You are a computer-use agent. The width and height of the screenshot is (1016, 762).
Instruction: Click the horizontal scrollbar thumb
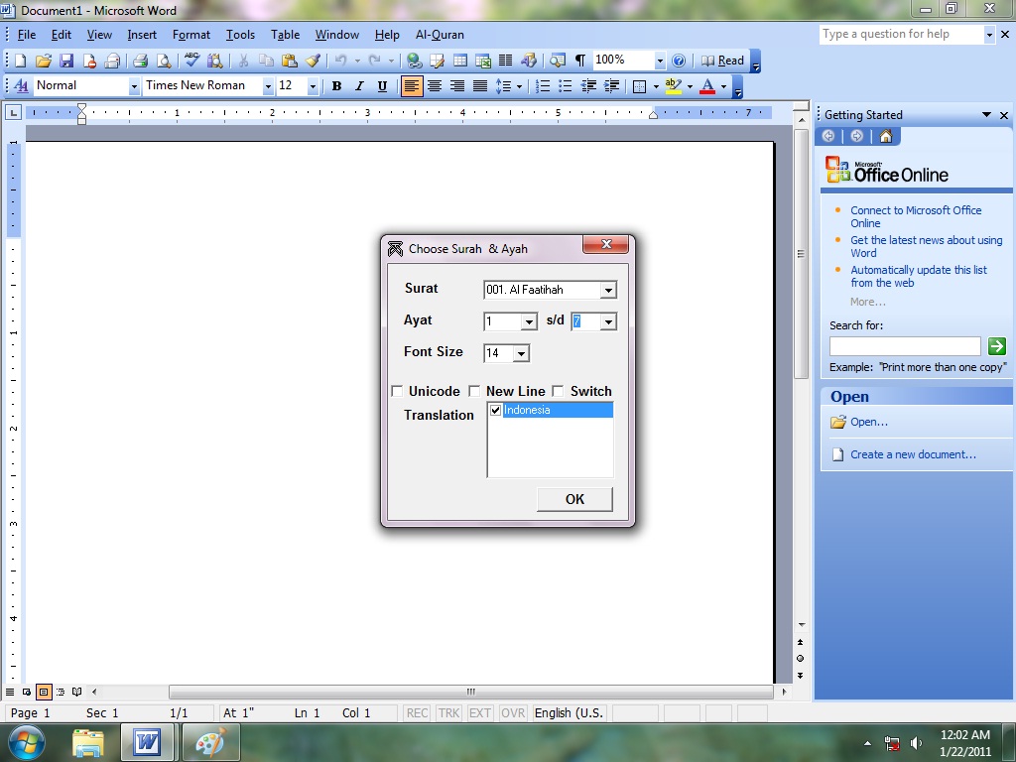[471, 692]
